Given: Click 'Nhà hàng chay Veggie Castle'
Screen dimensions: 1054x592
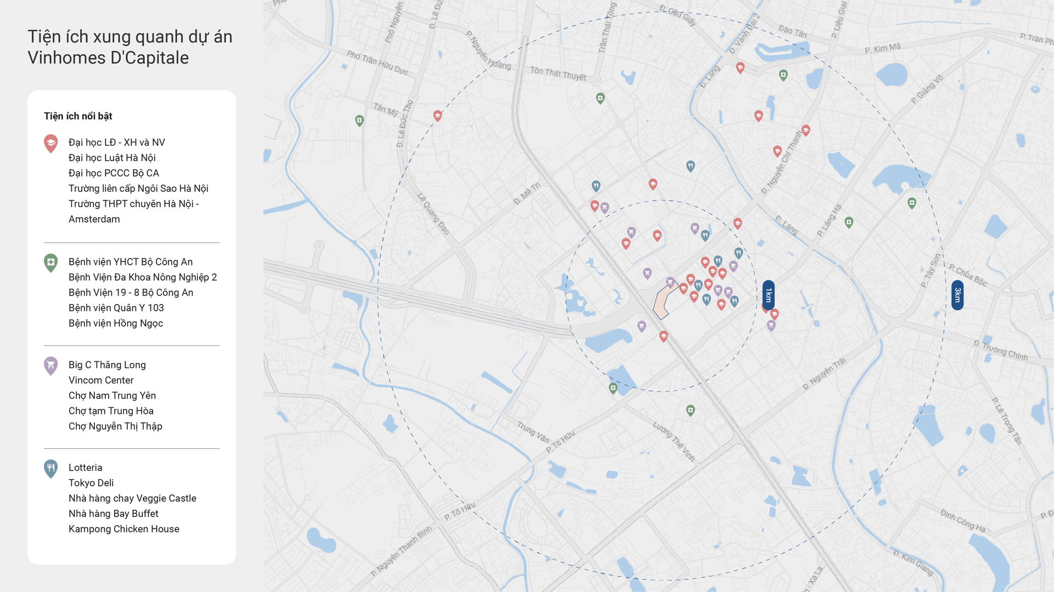Looking at the screenshot, I should (132, 498).
